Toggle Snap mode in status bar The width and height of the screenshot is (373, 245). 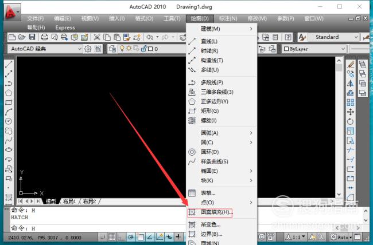click(102, 236)
